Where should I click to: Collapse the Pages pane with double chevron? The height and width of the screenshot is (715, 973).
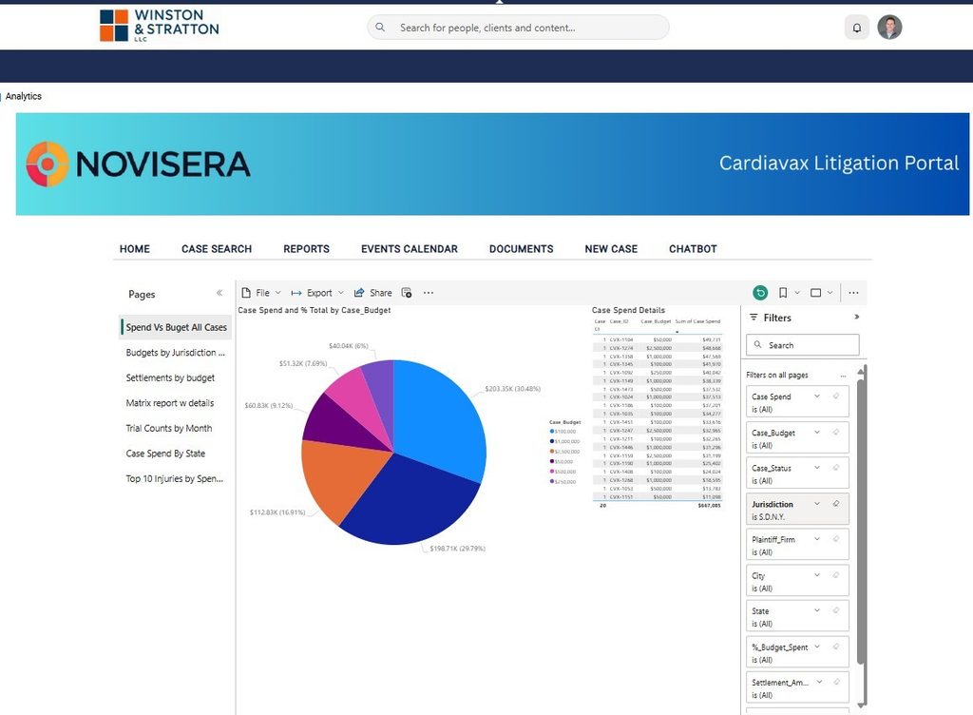coord(219,292)
